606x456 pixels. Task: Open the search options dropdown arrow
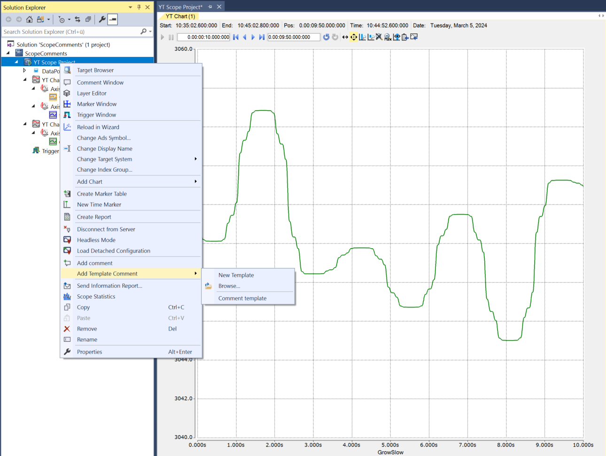tap(150, 31)
